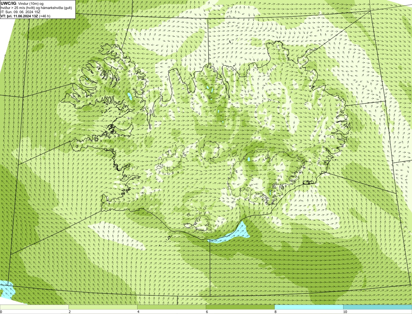The height and width of the screenshot is (314, 412).
Task: Click the 'VT: þri. 11.06.2024 13Z (+46 h)' line
Action: pyautogui.click(x=25, y=16)
